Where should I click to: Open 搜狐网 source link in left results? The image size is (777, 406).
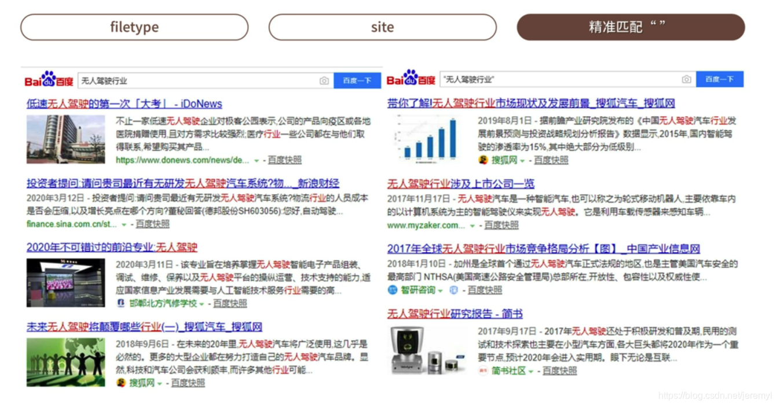point(142,383)
